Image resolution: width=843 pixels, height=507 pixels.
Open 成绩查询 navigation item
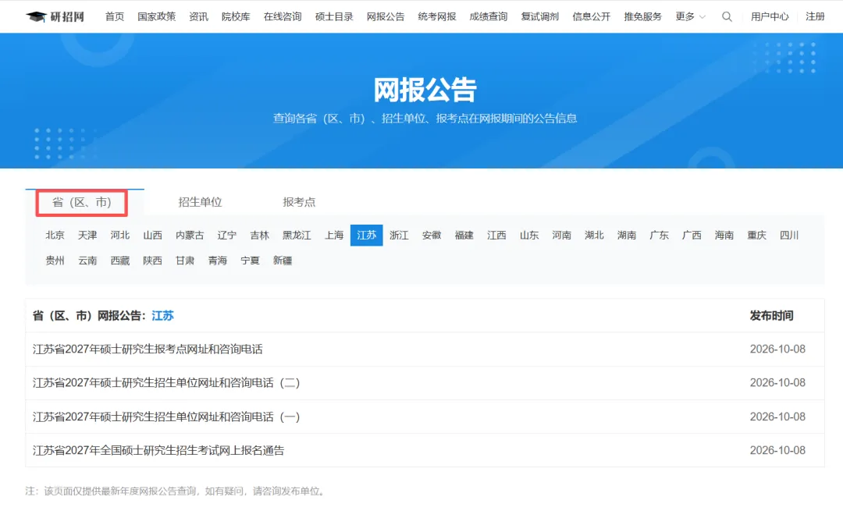point(488,16)
